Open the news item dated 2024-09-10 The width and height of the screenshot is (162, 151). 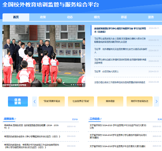click(120, 40)
